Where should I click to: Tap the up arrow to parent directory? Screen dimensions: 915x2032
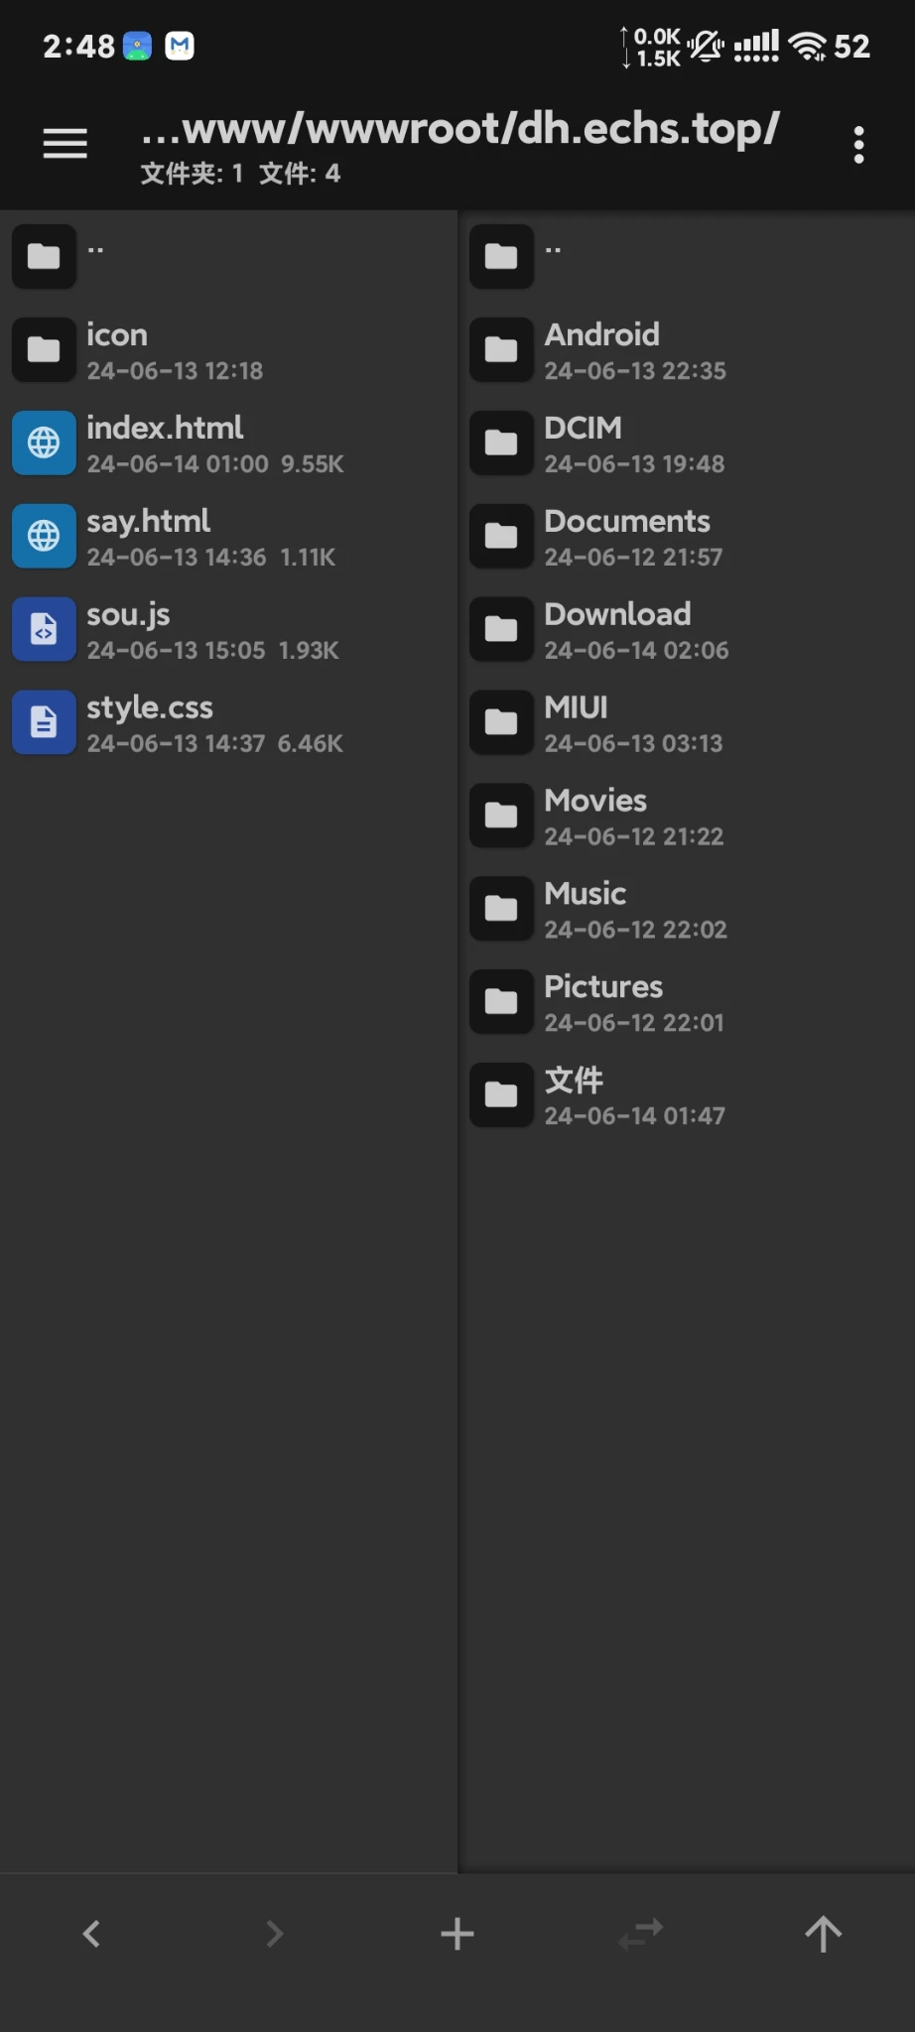(x=823, y=1933)
